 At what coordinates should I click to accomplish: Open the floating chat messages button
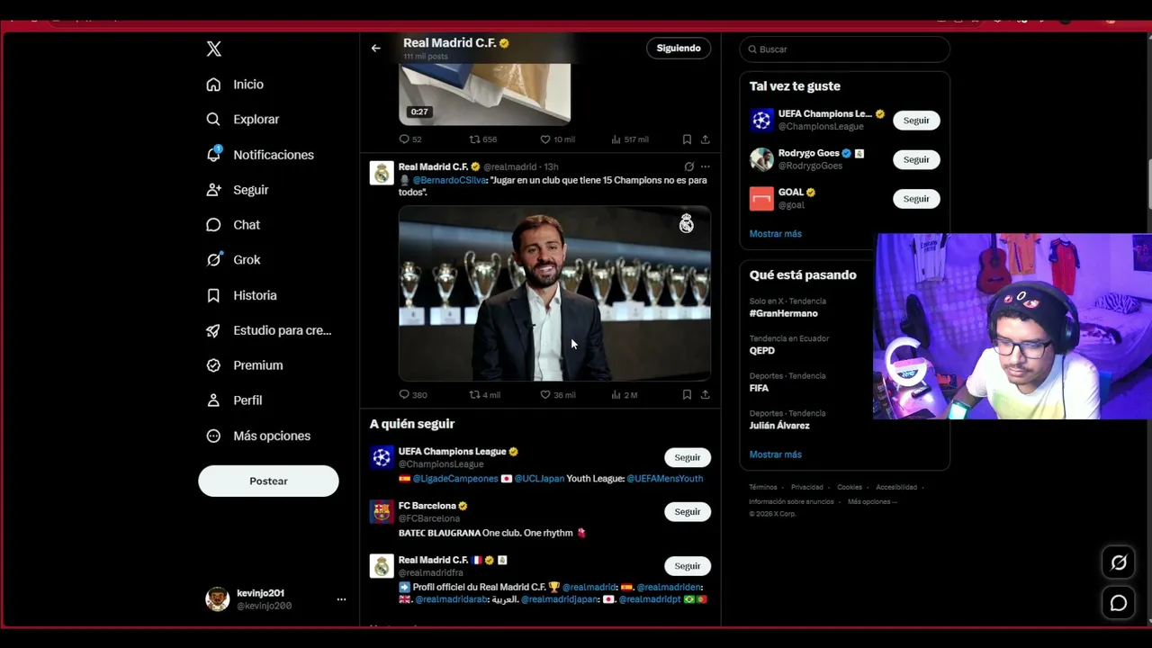1119,603
